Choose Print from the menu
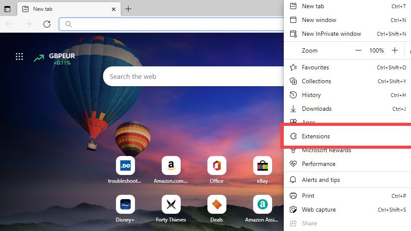 [x=348, y=196]
